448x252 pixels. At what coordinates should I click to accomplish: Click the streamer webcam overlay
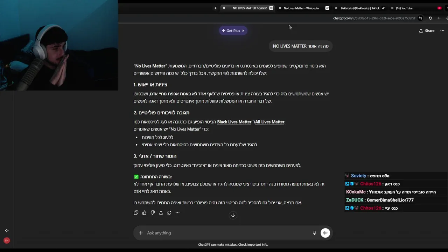click(59, 45)
